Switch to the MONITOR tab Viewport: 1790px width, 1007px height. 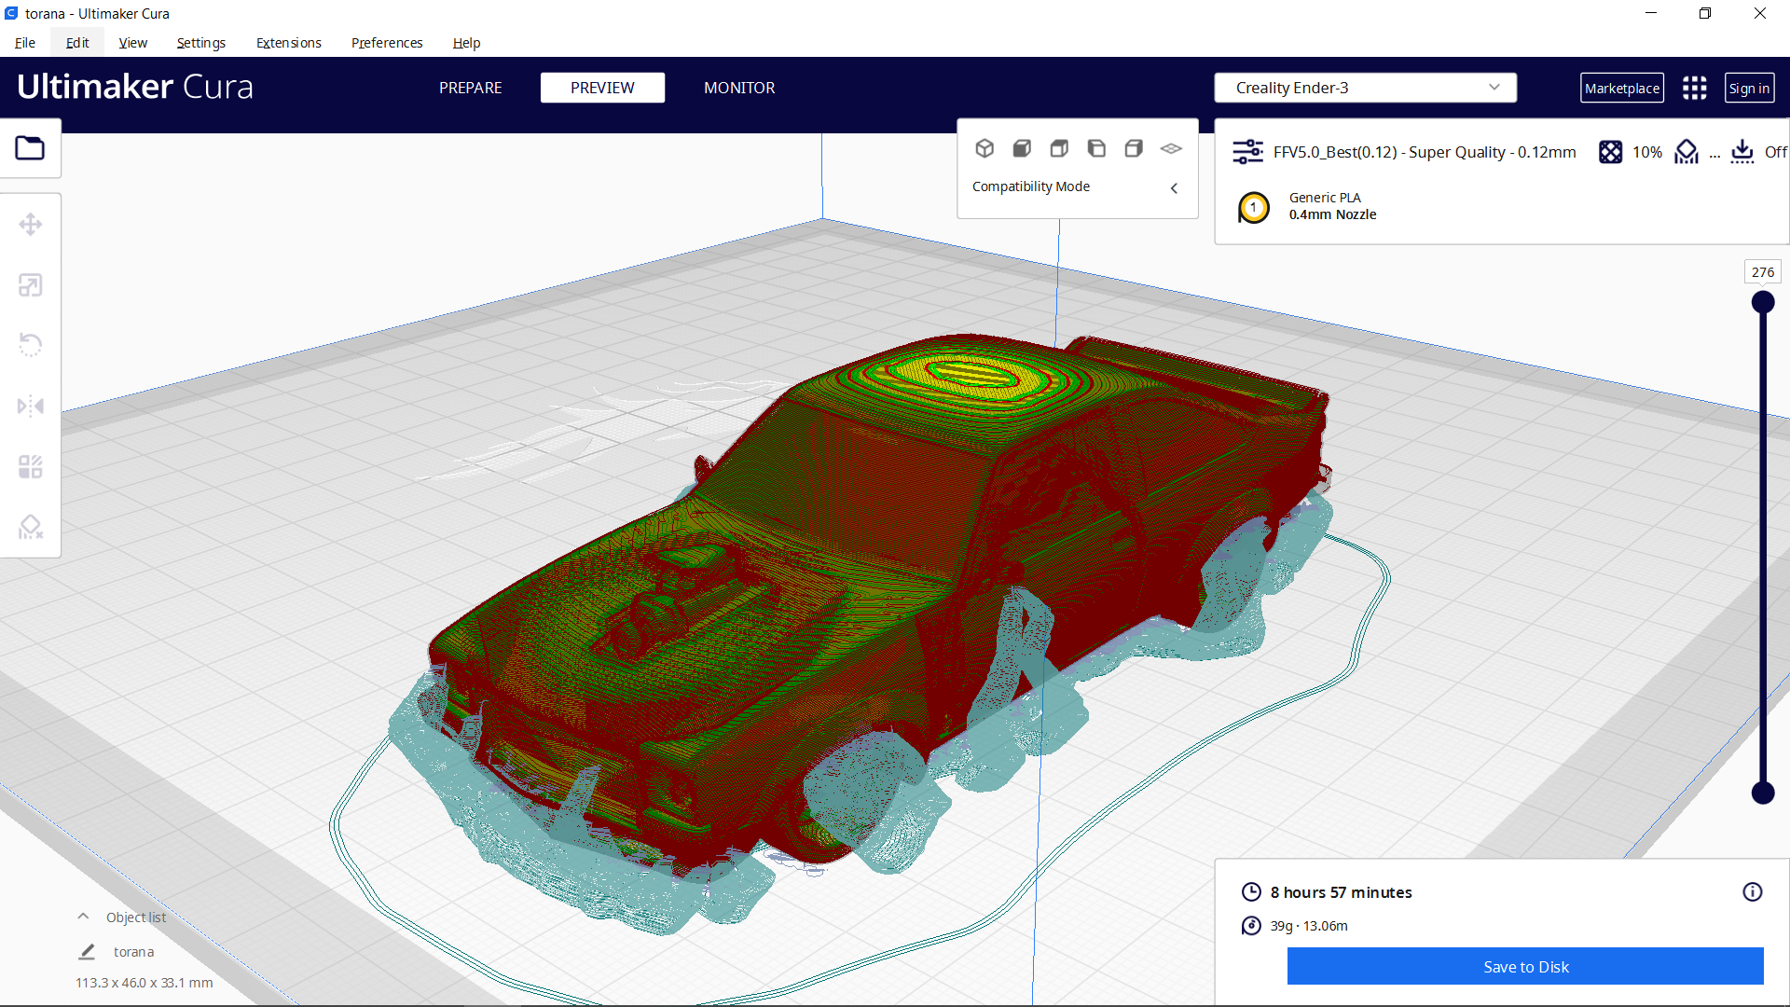(x=739, y=88)
